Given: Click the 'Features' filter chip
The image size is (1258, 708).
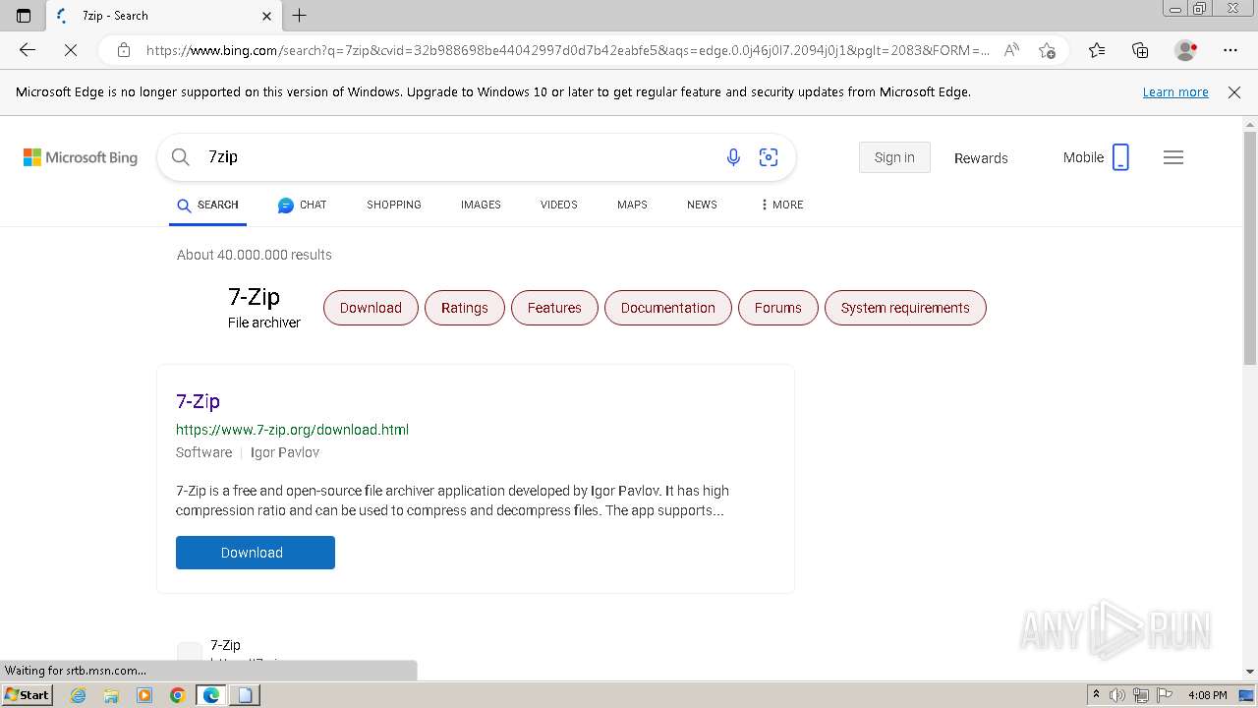Looking at the screenshot, I should pyautogui.click(x=554, y=308).
